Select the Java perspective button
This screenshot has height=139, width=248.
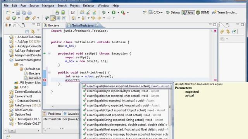click(188, 12)
